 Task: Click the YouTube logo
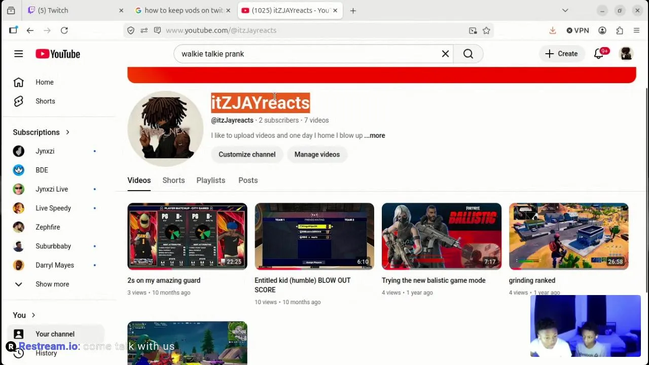click(58, 54)
